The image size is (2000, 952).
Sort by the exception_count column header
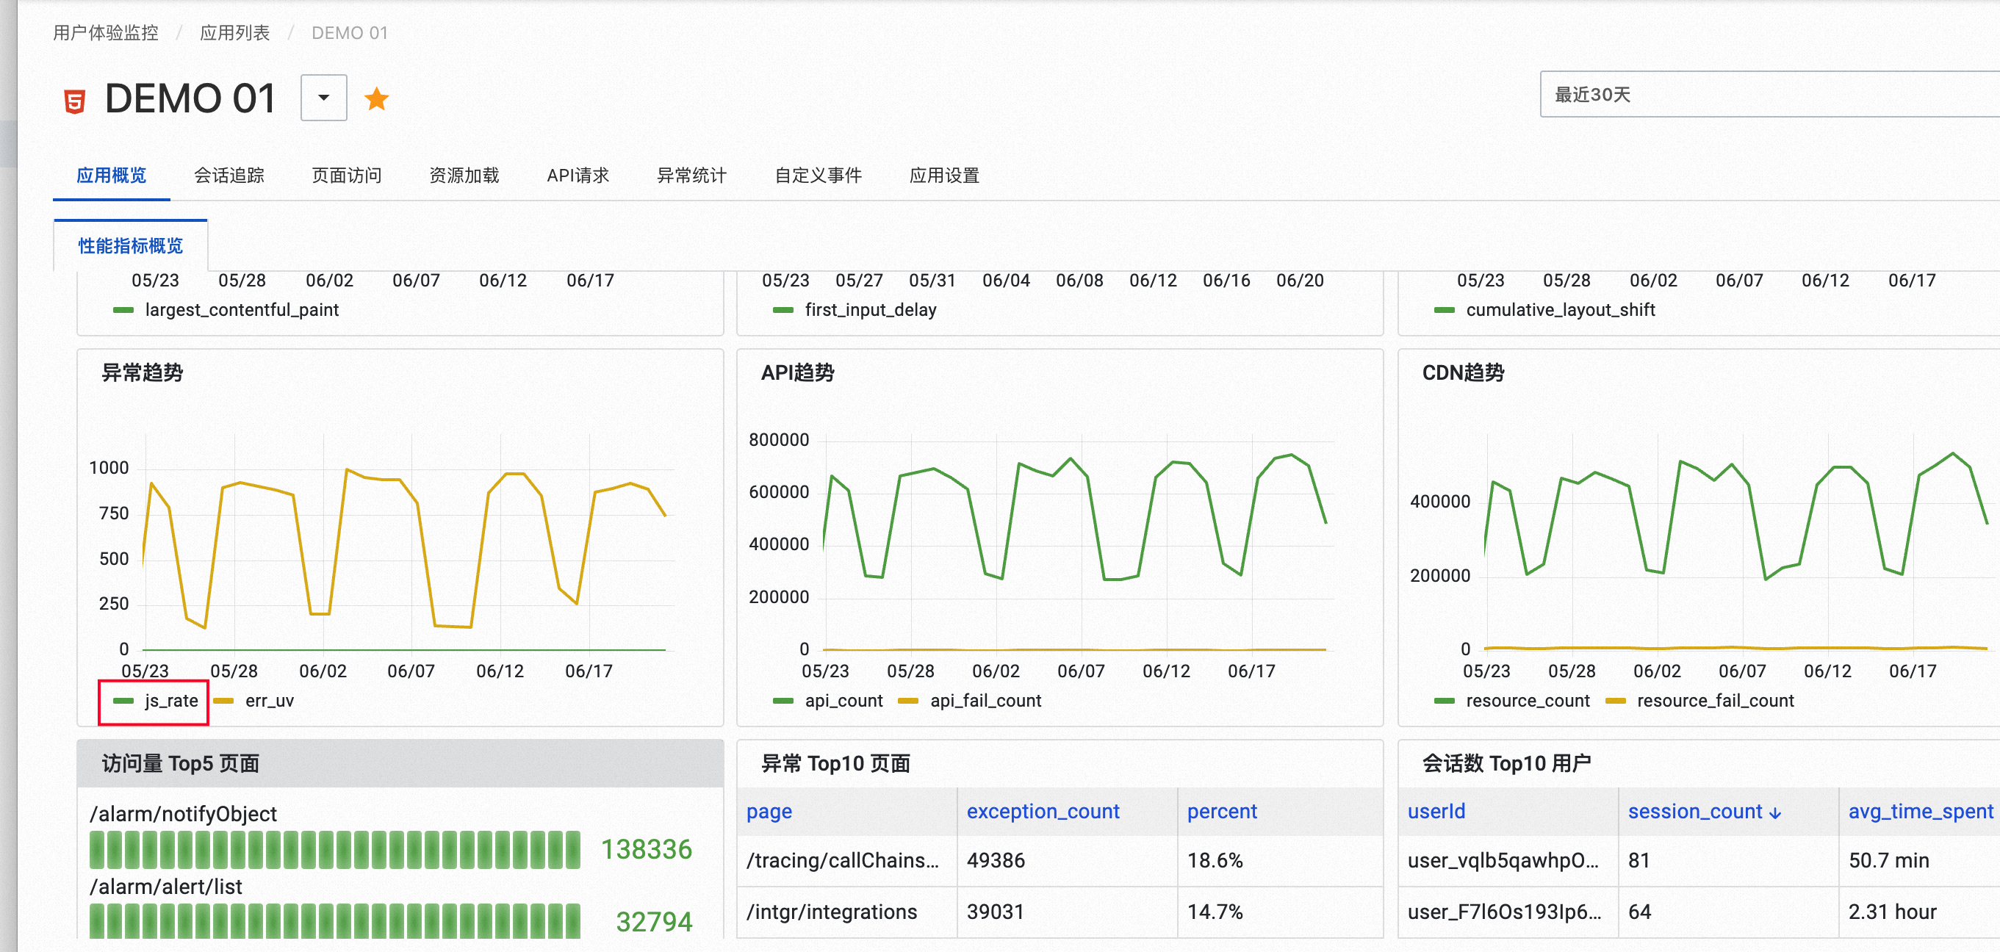tap(1043, 812)
